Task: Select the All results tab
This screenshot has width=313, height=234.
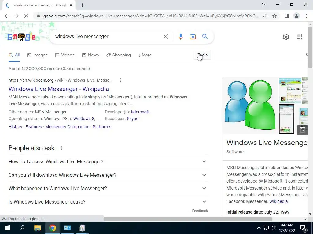Action: (x=14, y=55)
